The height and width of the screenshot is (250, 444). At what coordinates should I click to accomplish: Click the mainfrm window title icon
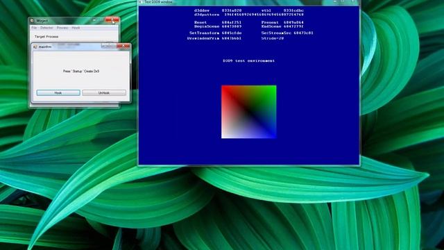(x=35, y=47)
